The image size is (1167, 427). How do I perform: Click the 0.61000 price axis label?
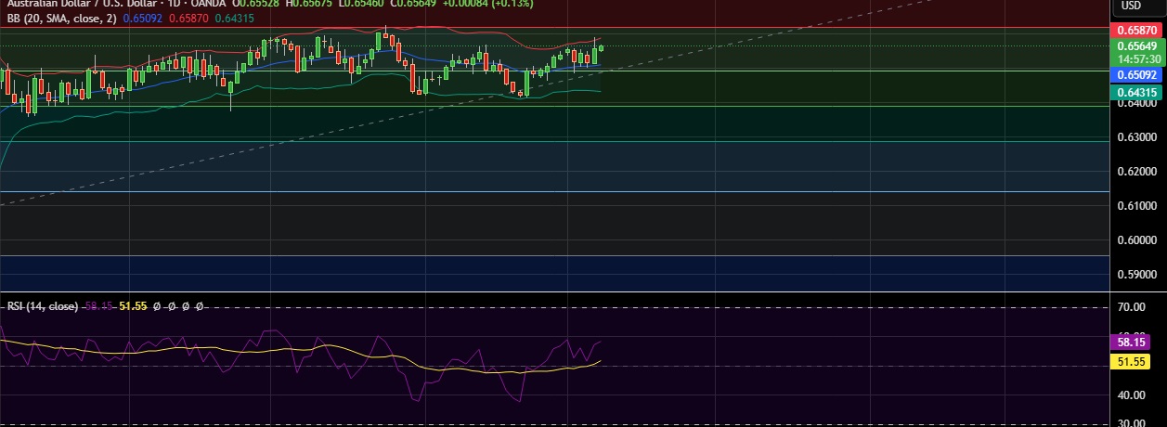(x=1137, y=206)
